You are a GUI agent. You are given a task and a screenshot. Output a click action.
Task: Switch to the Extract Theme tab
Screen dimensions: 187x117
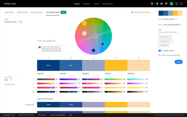pos(22,12)
